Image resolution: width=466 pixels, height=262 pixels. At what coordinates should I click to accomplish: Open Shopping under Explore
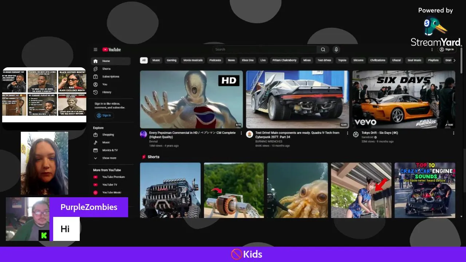click(x=110, y=135)
